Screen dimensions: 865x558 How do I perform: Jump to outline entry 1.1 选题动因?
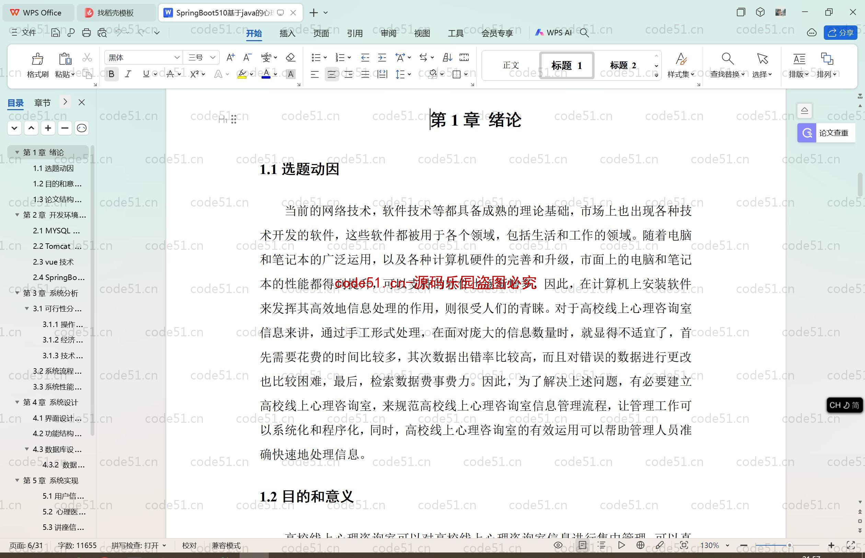pos(53,168)
